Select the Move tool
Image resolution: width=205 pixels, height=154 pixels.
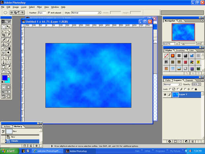point(9,27)
